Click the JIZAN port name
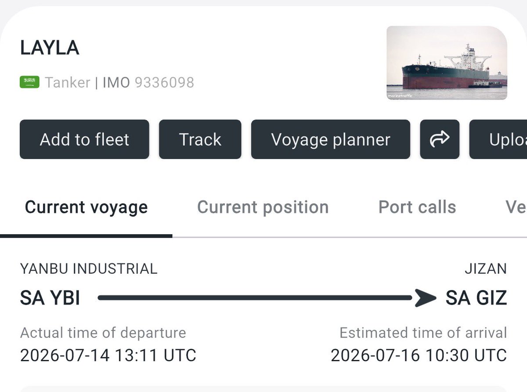This screenshot has height=392, width=527. click(x=486, y=269)
